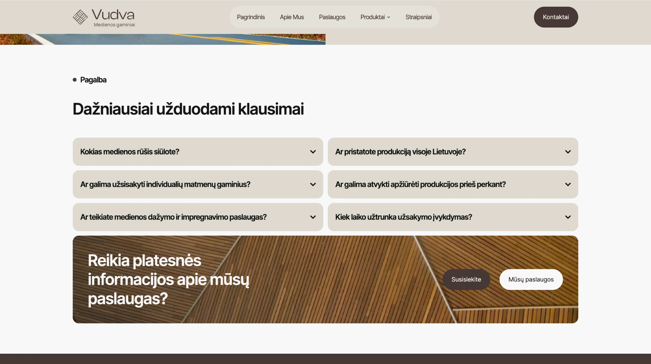Image resolution: width=651 pixels, height=364 pixels.
Task: Expand the Produktai dropdown menu
Action: point(372,17)
